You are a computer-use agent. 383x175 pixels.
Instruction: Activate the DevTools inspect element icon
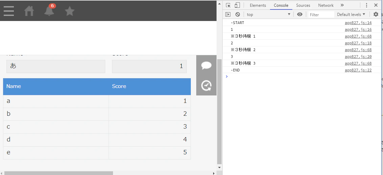click(x=228, y=5)
